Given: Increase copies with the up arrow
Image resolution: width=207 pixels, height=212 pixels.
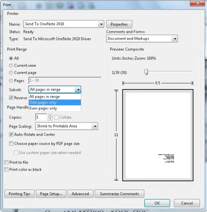Looking at the screenshot, I should 50,116.
